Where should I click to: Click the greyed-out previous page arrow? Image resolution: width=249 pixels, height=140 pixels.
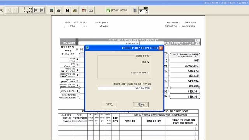pos(16,10)
